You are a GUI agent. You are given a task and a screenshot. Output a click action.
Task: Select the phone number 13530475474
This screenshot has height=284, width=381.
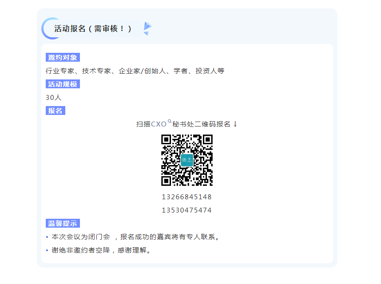[x=187, y=210]
